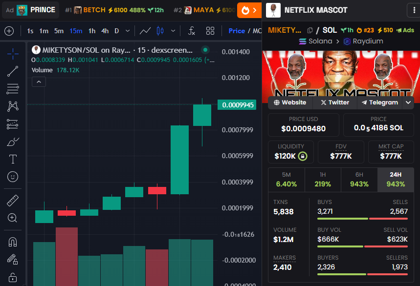The image size is (420, 286).
Task: Select the trend line drawing tool
Action: tap(13, 71)
